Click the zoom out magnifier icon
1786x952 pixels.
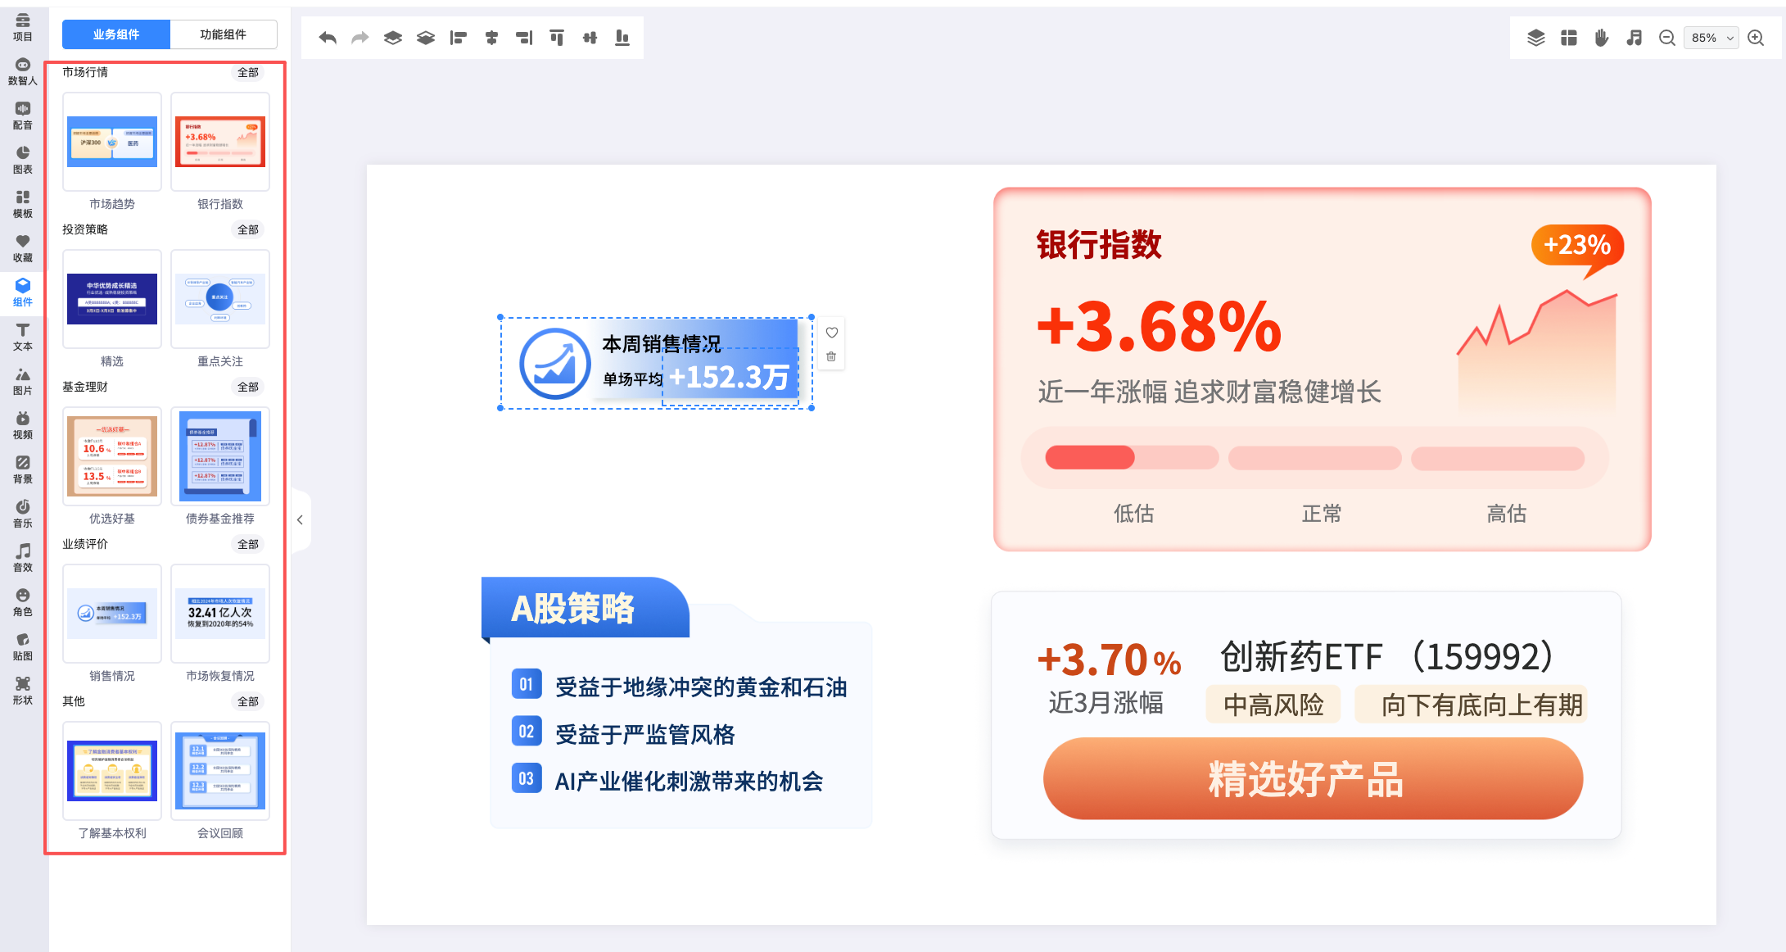pos(1666,38)
